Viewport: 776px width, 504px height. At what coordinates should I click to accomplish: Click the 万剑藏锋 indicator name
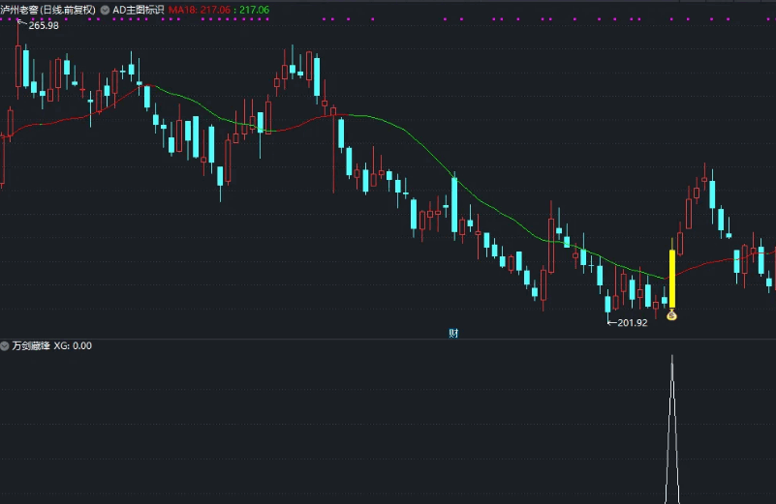click(31, 346)
